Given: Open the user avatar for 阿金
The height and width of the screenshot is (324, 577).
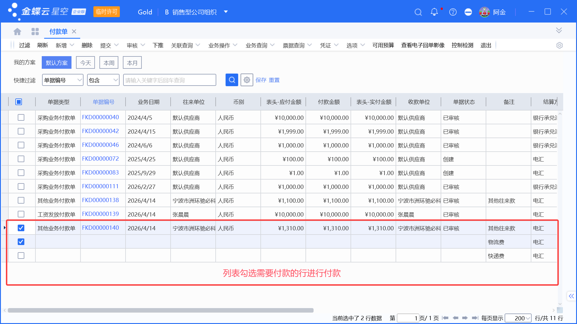Looking at the screenshot, I should [x=484, y=12].
